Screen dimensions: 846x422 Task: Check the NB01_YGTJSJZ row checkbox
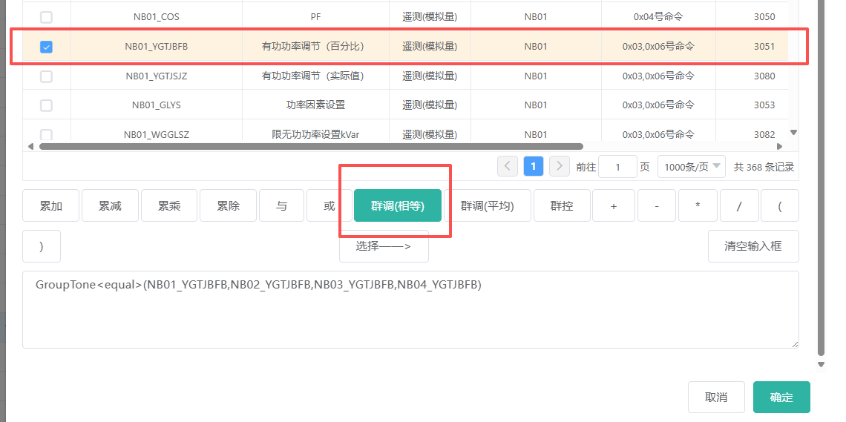(46, 76)
